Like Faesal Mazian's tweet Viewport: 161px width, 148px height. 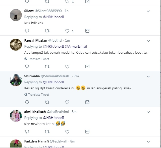[67, 66]
